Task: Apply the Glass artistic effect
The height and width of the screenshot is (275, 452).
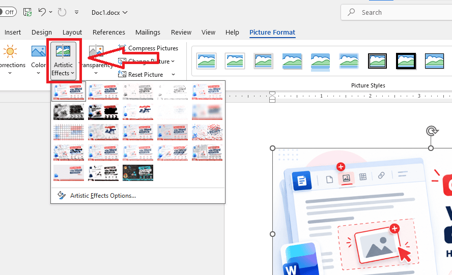Action: 207,132
